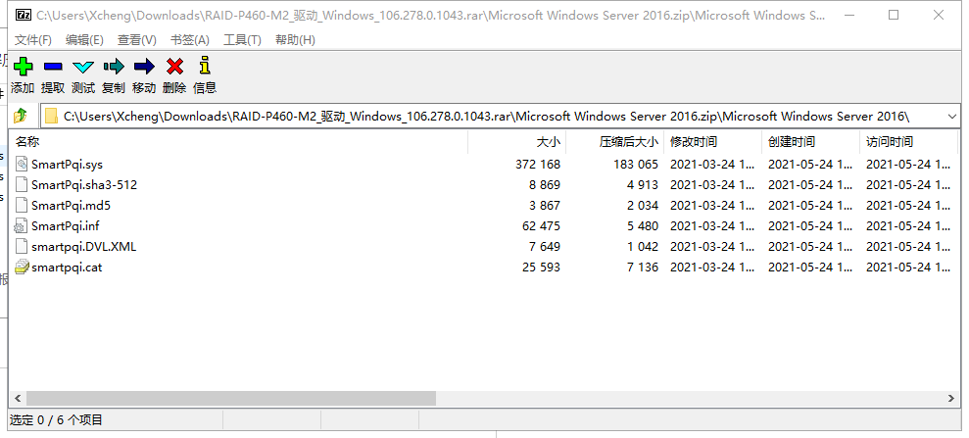Viewport: 969px width, 438px height.
Task: Click packed size value 5 480
Action: tap(643, 226)
